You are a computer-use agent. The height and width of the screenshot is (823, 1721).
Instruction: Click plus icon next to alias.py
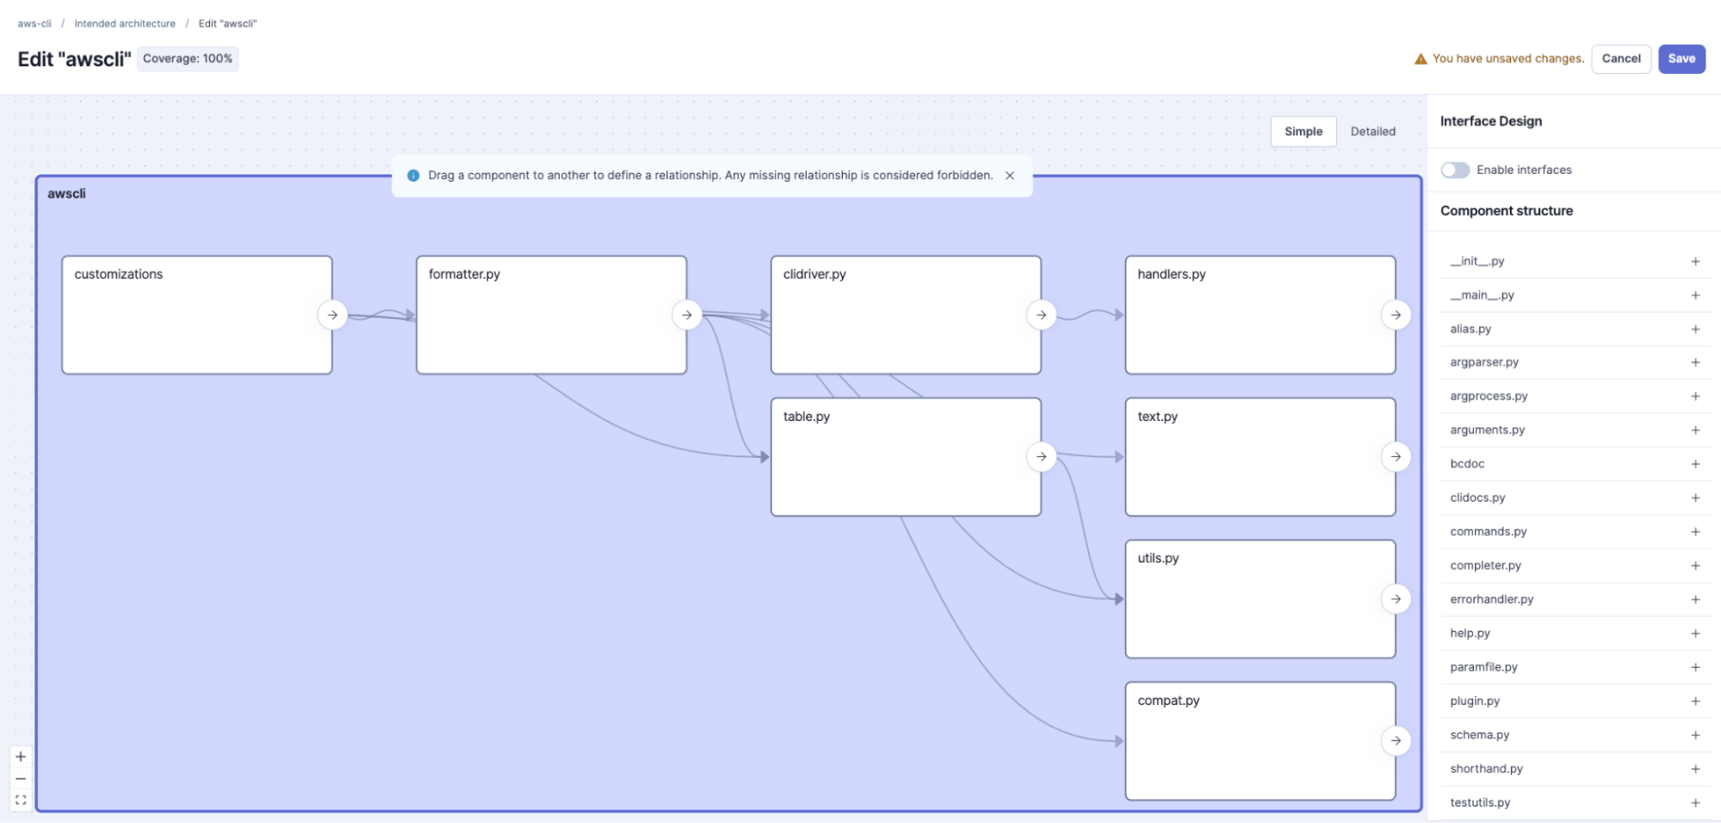(x=1694, y=329)
